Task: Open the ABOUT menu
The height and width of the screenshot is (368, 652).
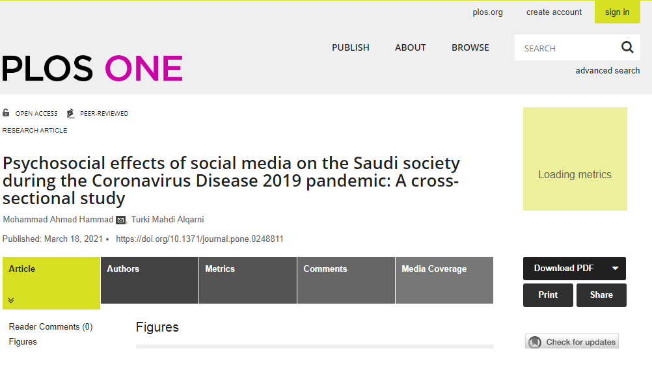Action: 411,47
